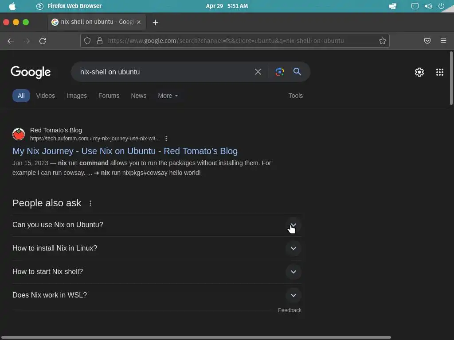Screen dimensions: 454x340
Task: Click the Feedback link
Action: click(x=290, y=310)
